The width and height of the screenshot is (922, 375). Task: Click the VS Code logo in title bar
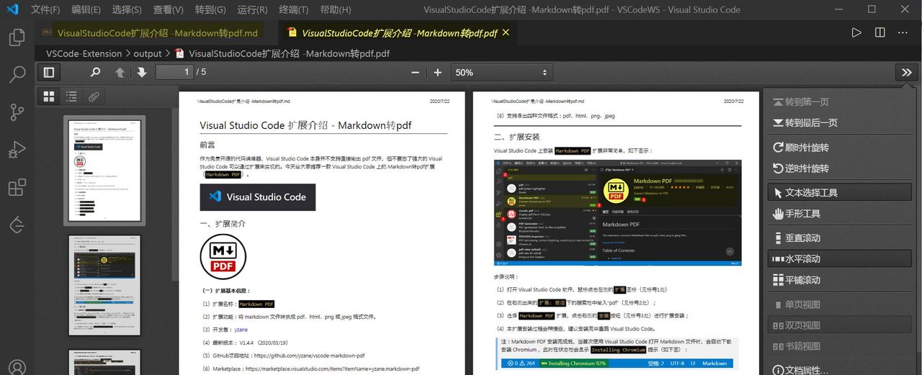pyautogui.click(x=12, y=10)
